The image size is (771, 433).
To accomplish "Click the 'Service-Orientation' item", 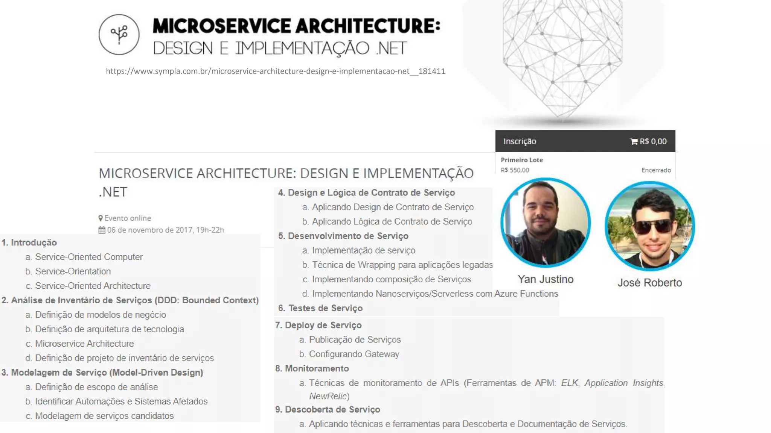I will coord(73,271).
